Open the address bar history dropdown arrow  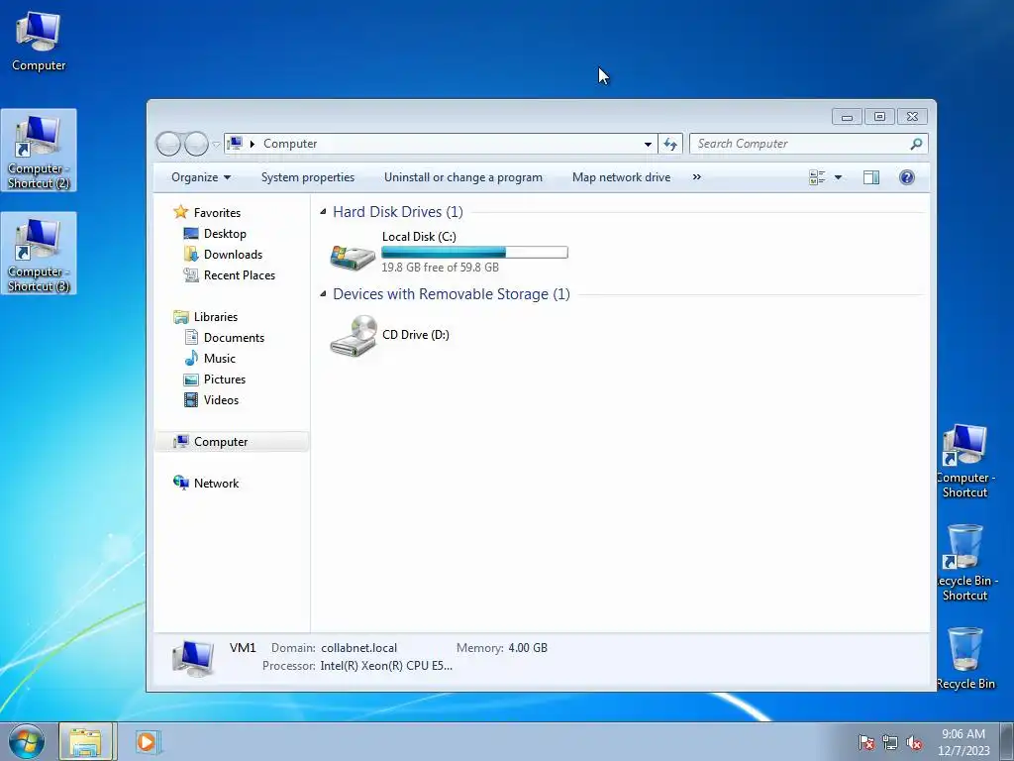pos(648,145)
